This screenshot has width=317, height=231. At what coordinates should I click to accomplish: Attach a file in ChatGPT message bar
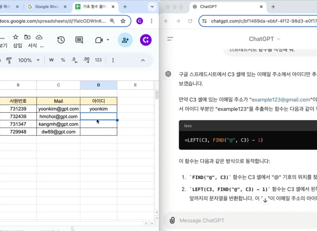(x=172, y=220)
